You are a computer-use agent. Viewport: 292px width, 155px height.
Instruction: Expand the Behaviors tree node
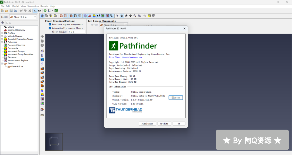pyautogui.click(x=2, y=42)
